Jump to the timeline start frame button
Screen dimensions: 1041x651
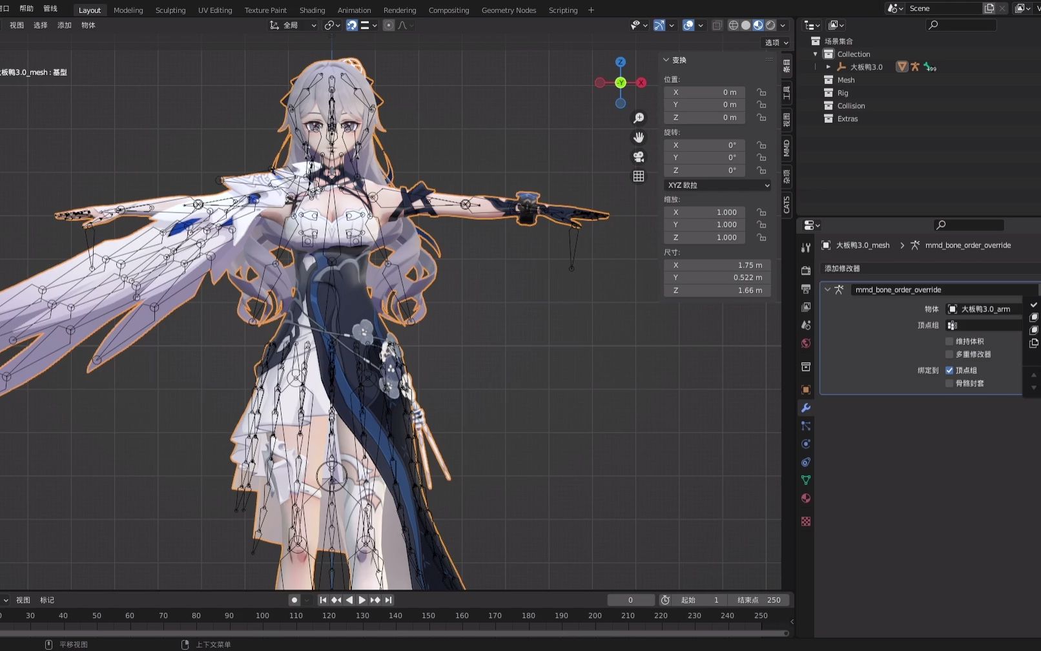323,600
